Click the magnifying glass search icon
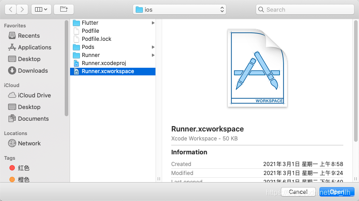The image size is (359, 201). (261, 9)
